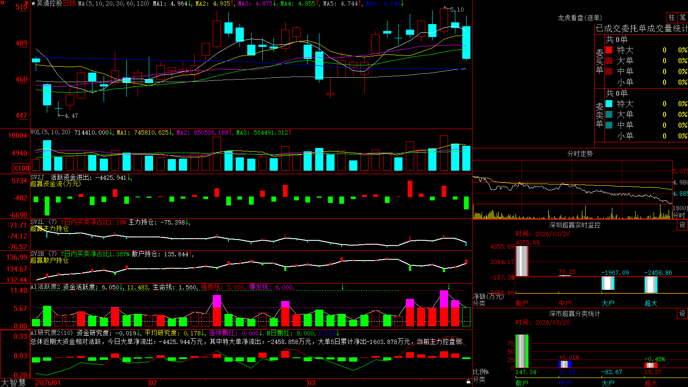
Task: Click the SVZJ indicator name
Action: [x=37, y=177]
